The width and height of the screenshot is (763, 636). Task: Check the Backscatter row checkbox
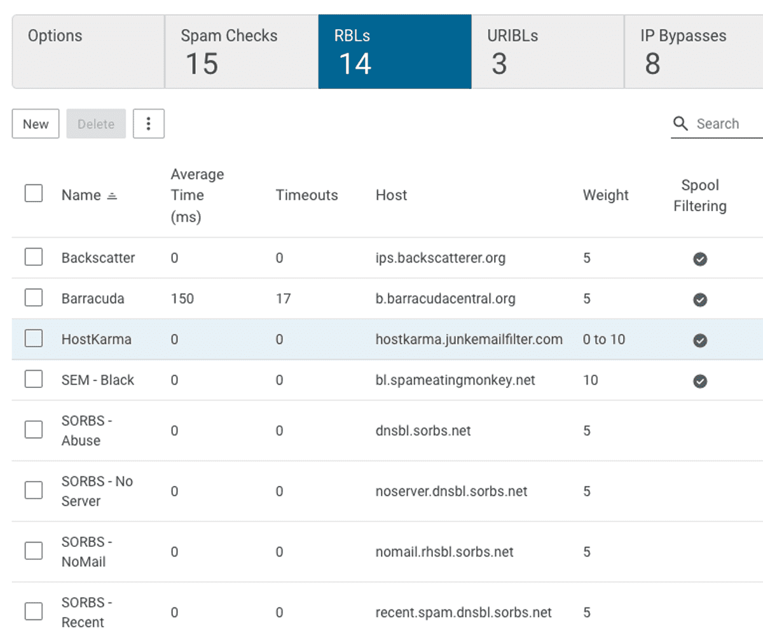pyautogui.click(x=34, y=258)
